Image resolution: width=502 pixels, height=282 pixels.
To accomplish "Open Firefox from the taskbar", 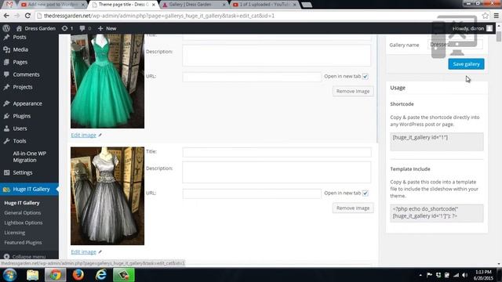I will 78,275.
